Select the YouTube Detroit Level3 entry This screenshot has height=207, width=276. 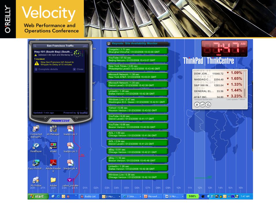(x=137, y=117)
